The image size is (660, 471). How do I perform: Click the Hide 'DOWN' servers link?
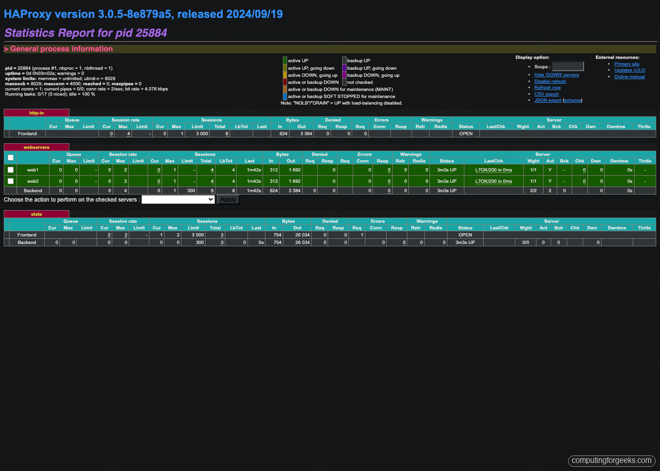pos(556,74)
